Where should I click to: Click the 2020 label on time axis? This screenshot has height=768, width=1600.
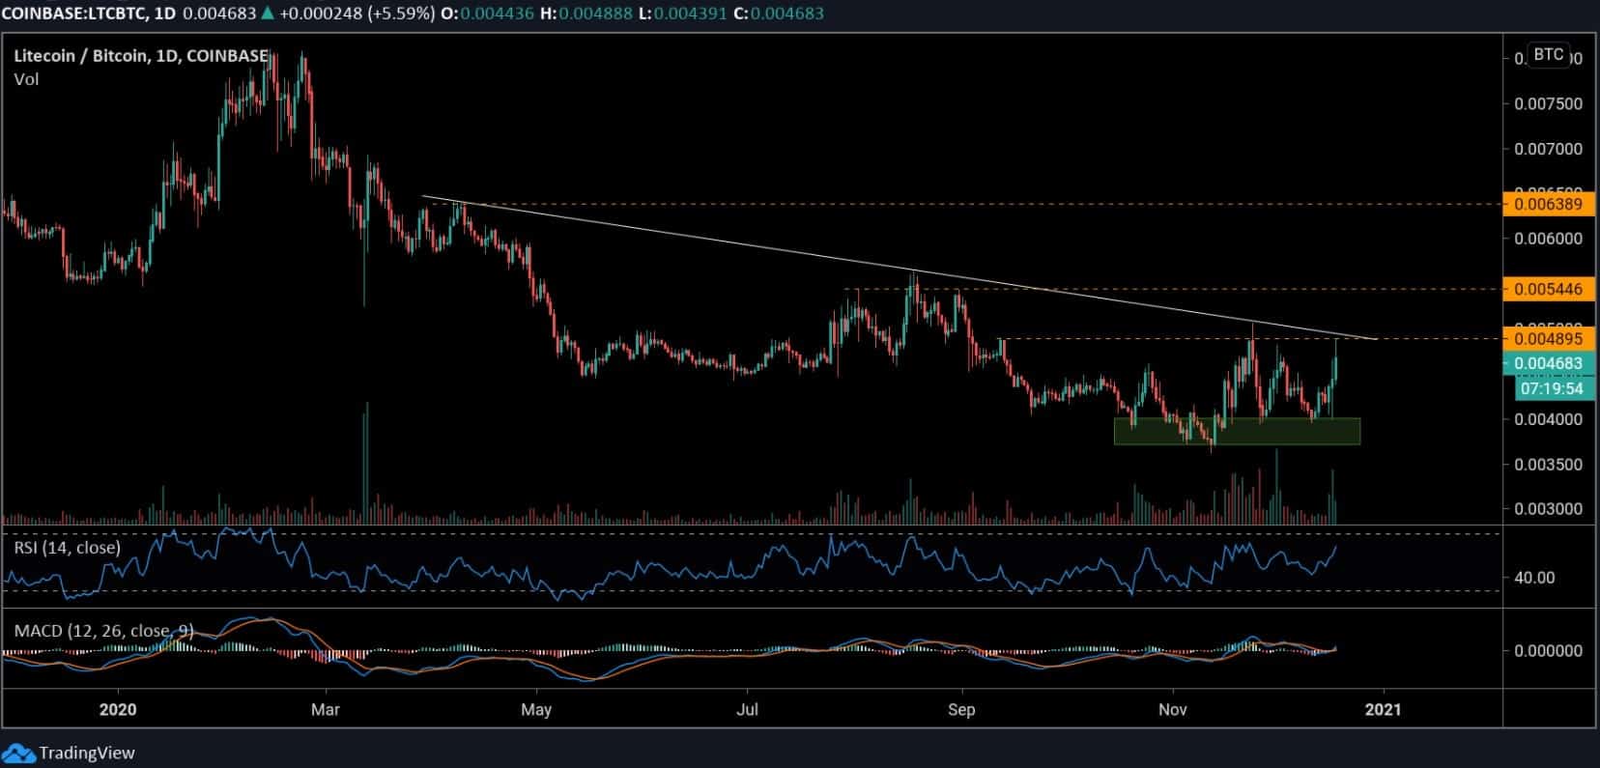pyautogui.click(x=118, y=709)
